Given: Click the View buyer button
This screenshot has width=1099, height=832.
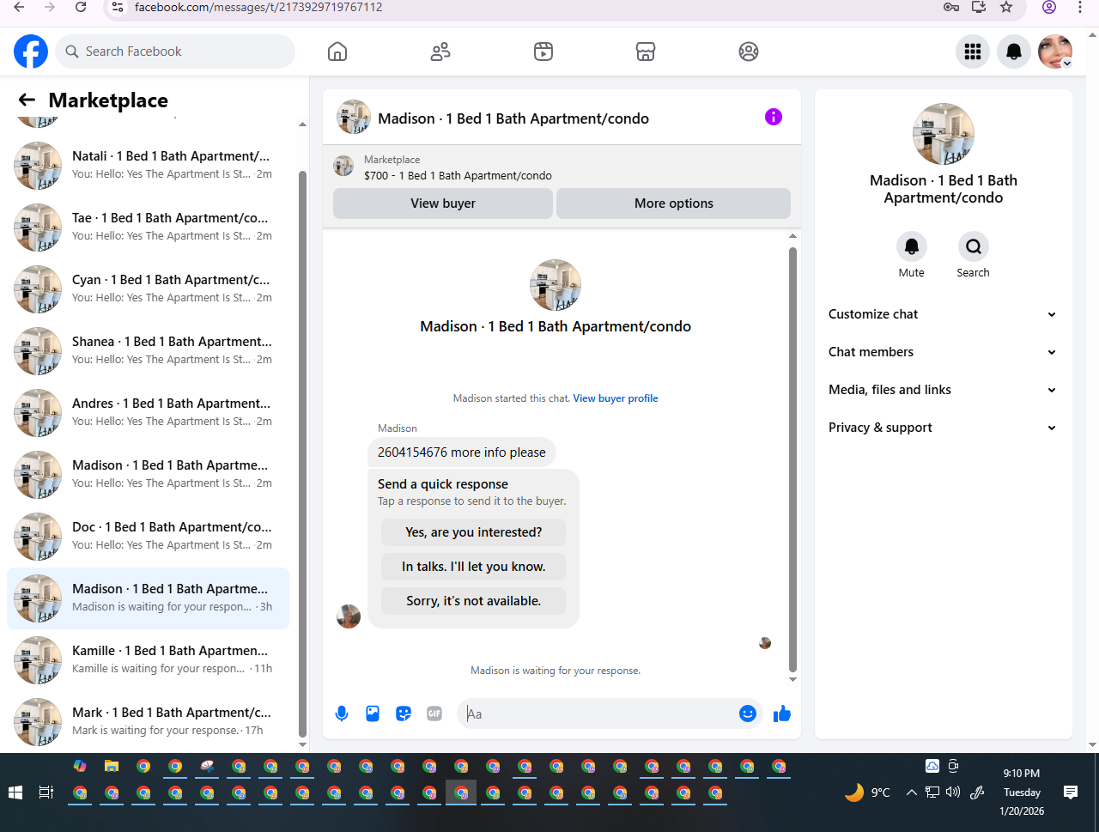Looking at the screenshot, I should click(x=443, y=203).
